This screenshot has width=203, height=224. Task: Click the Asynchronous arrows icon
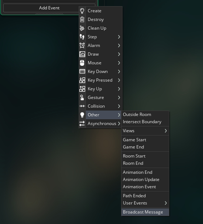point(82,124)
